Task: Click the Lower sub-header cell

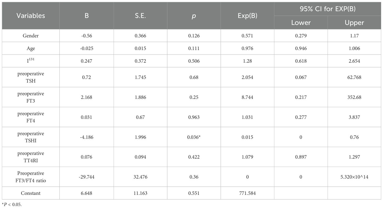Action: 301,23
